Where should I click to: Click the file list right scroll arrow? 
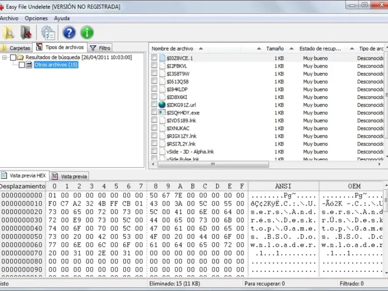[379, 164]
